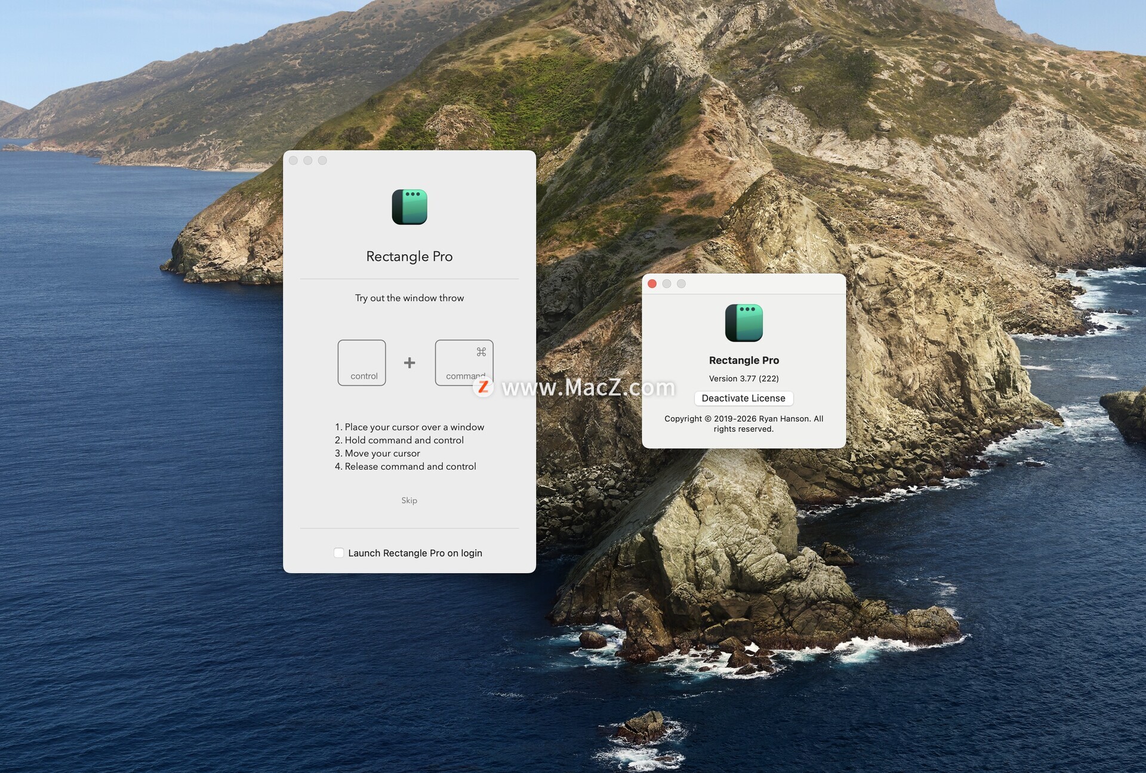The image size is (1146, 773).
Task: Click the "Try out the window throw" heading
Action: click(409, 298)
